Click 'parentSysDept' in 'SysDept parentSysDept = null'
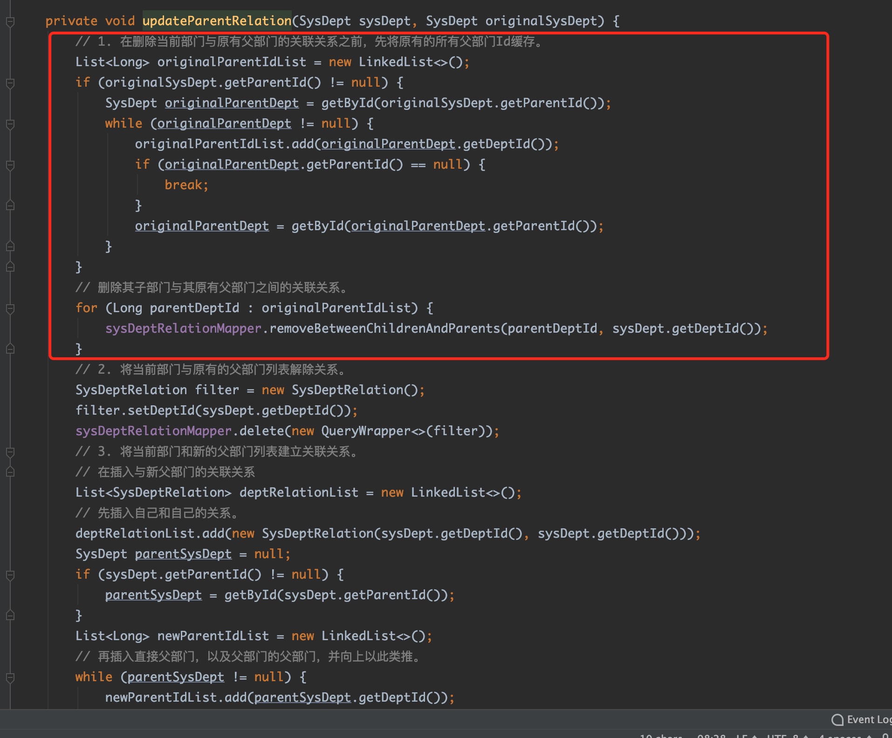Image resolution: width=892 pixels, height=738 pixels. [x=183, y=554]
